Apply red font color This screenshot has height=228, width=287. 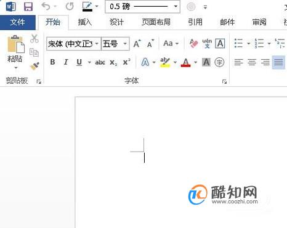[x=185, y=62]
